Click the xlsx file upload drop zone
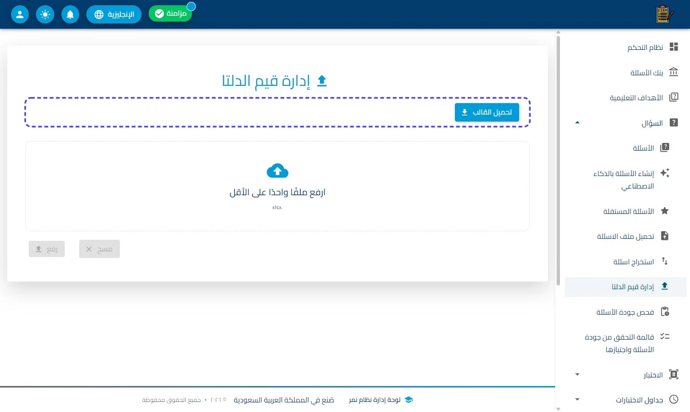690x412 pixels. (x=277, y=186)
